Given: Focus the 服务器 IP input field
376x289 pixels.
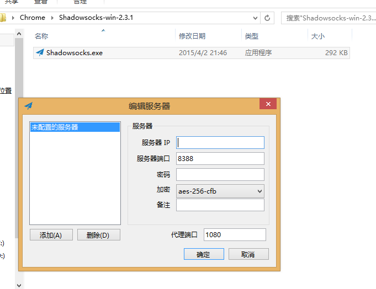Looking at the screenshot, I should 220,143.
